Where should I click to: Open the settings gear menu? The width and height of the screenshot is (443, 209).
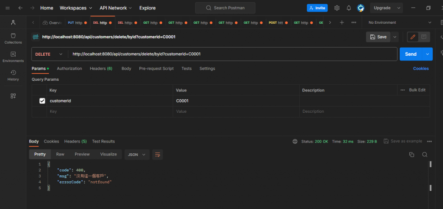[x=337, y=8]
